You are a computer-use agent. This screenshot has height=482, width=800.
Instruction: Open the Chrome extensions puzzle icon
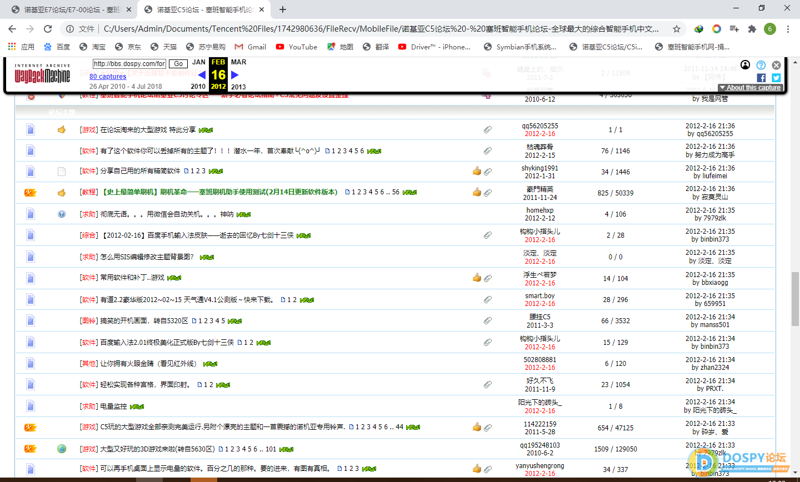point(752,29)
